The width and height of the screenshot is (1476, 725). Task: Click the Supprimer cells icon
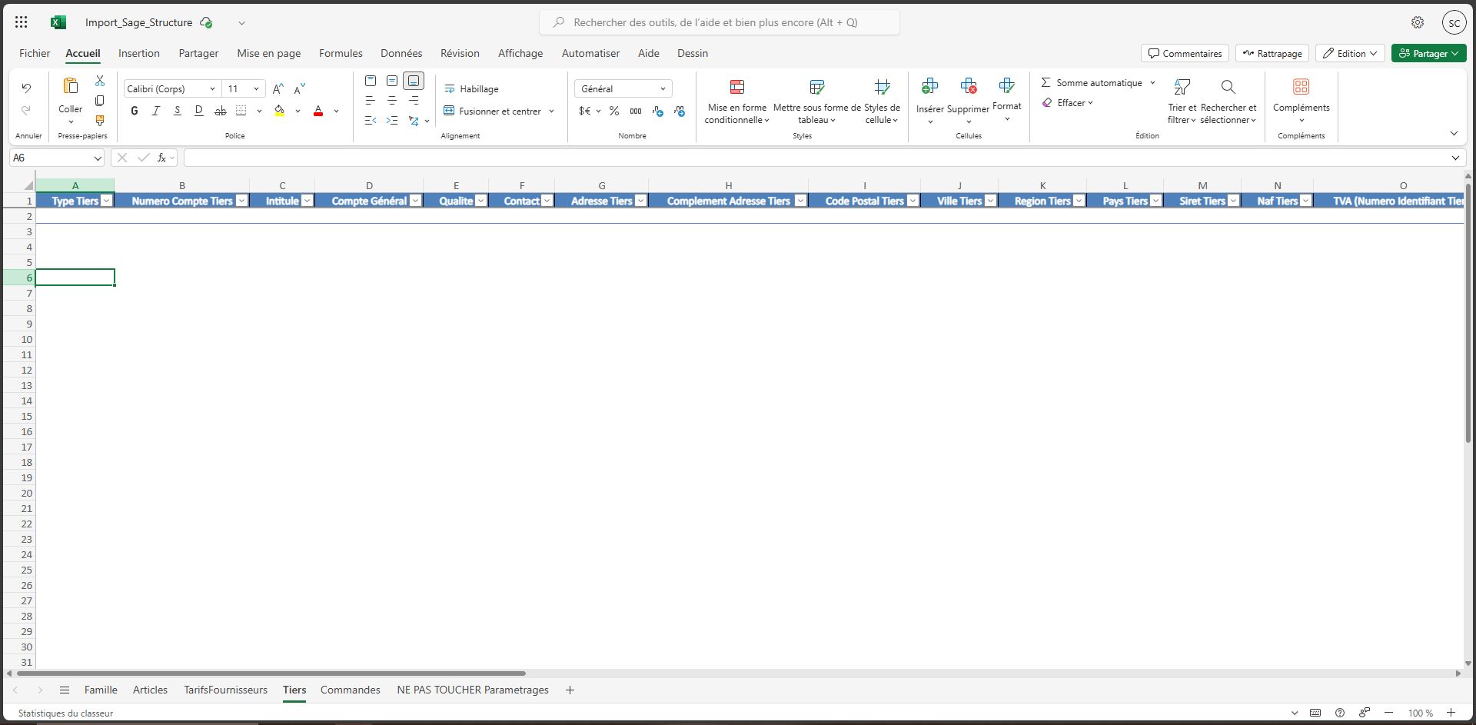pos(968,87)
